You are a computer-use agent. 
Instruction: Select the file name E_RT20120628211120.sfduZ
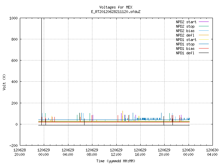click(116, 12)
